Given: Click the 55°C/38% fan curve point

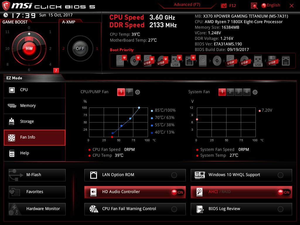Looking at the screenshot, I should click(x=121, y=126).
